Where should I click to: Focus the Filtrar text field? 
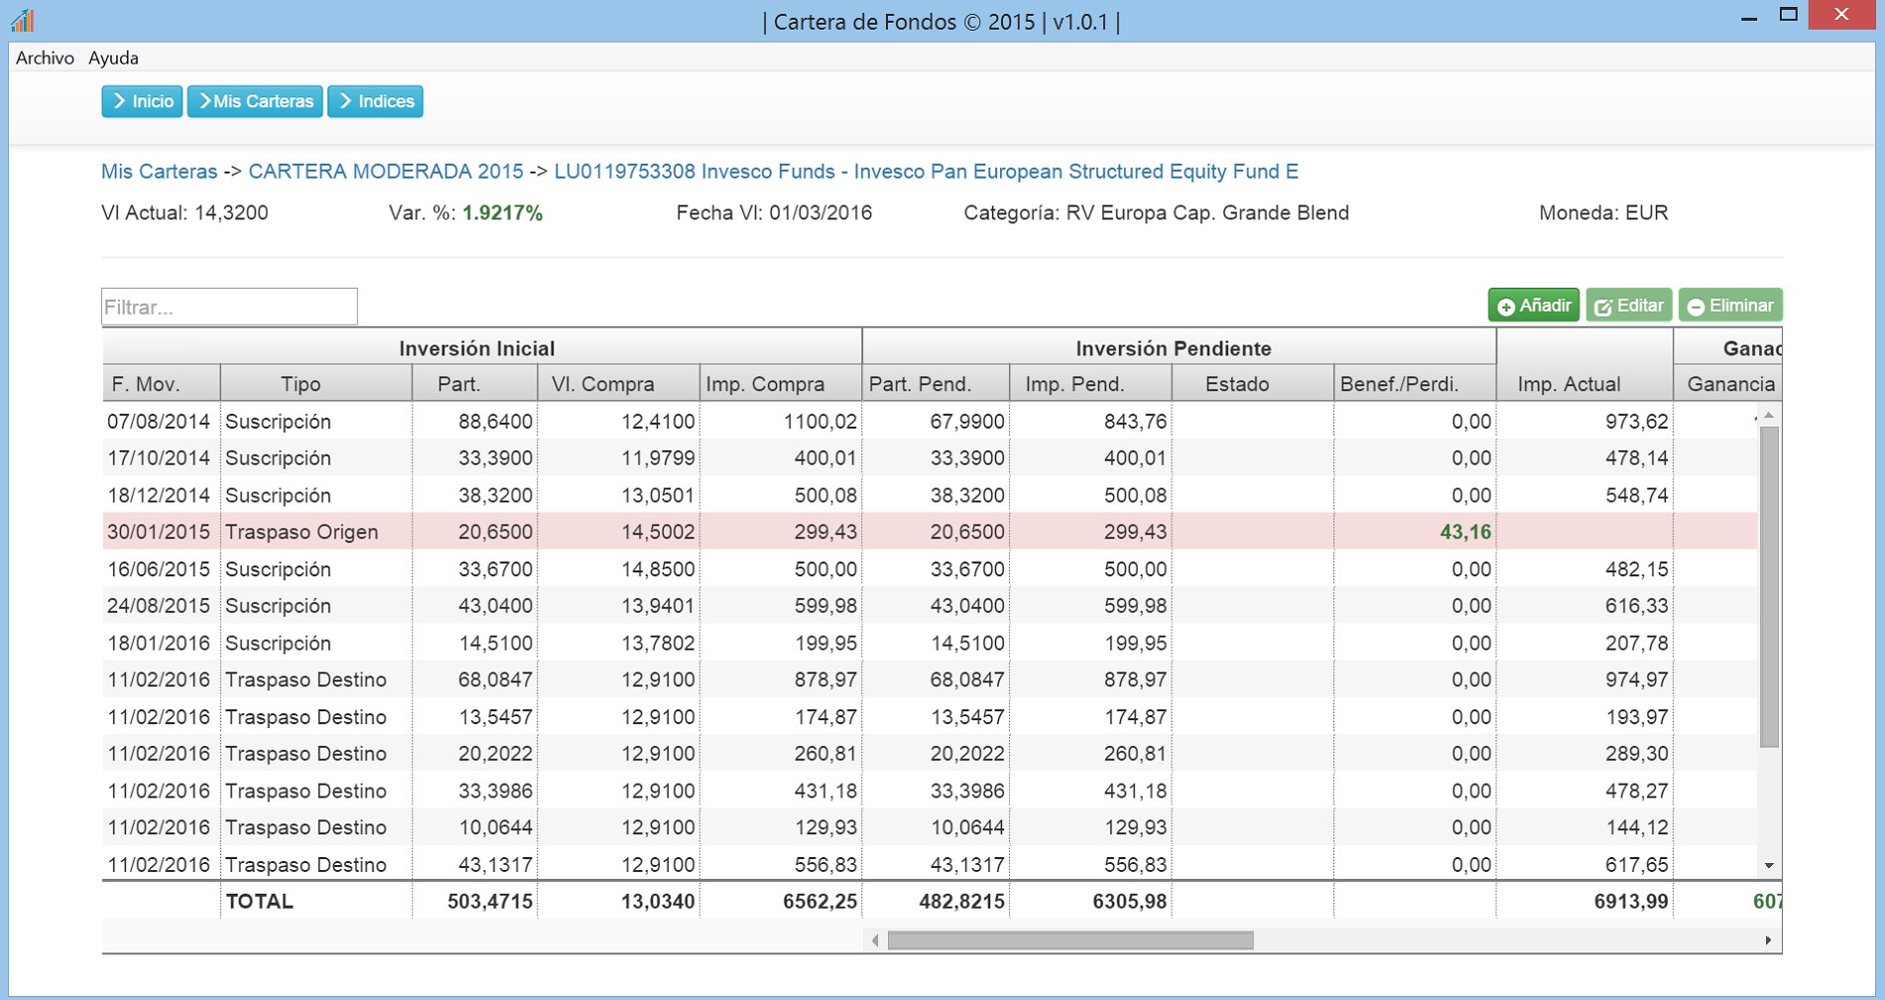[x=229, y=307]
